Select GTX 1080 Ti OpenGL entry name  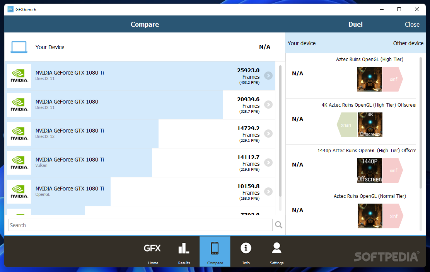pos(70,189)
